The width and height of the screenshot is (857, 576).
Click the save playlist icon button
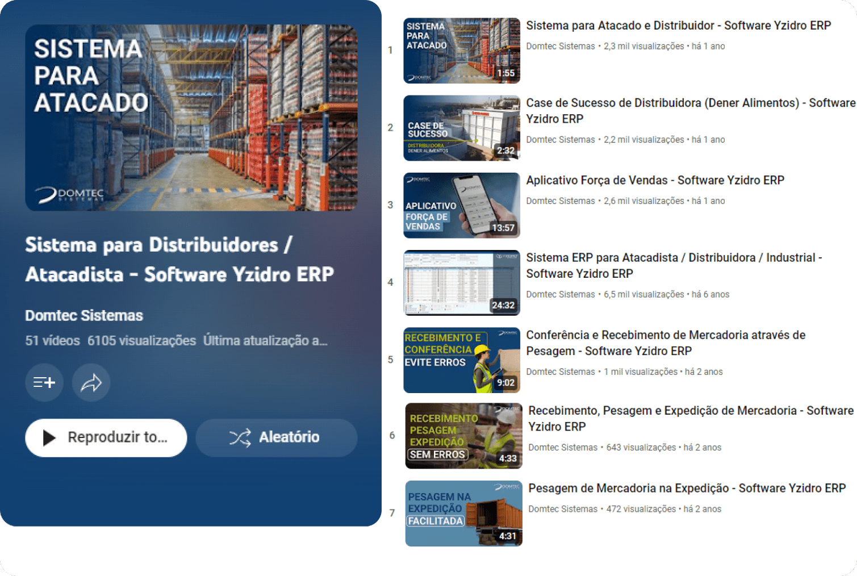[x=44, y=383]
